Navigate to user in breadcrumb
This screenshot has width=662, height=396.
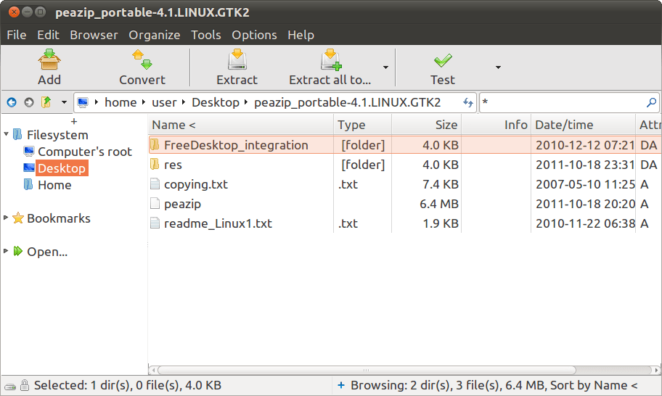164,102
